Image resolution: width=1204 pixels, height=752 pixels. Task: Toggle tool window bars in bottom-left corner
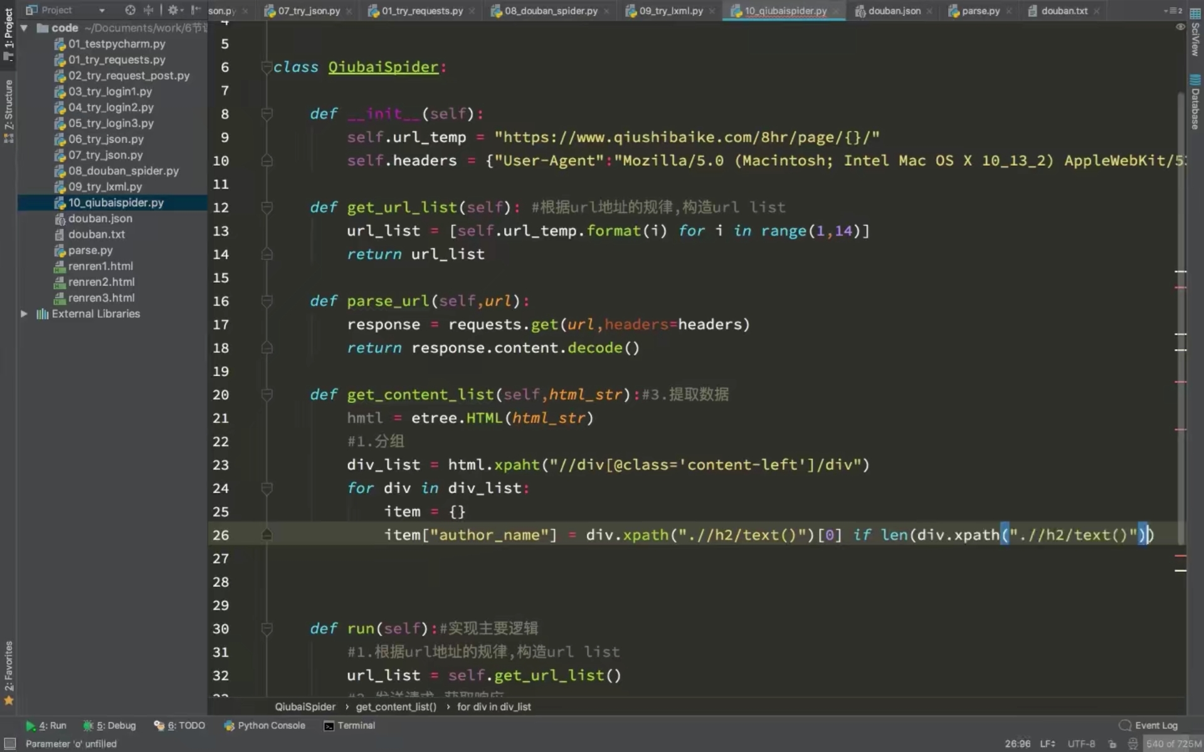9,744
